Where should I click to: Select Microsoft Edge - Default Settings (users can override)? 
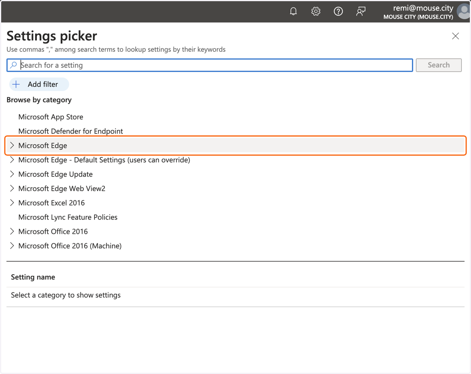click(x=104, y=160)
